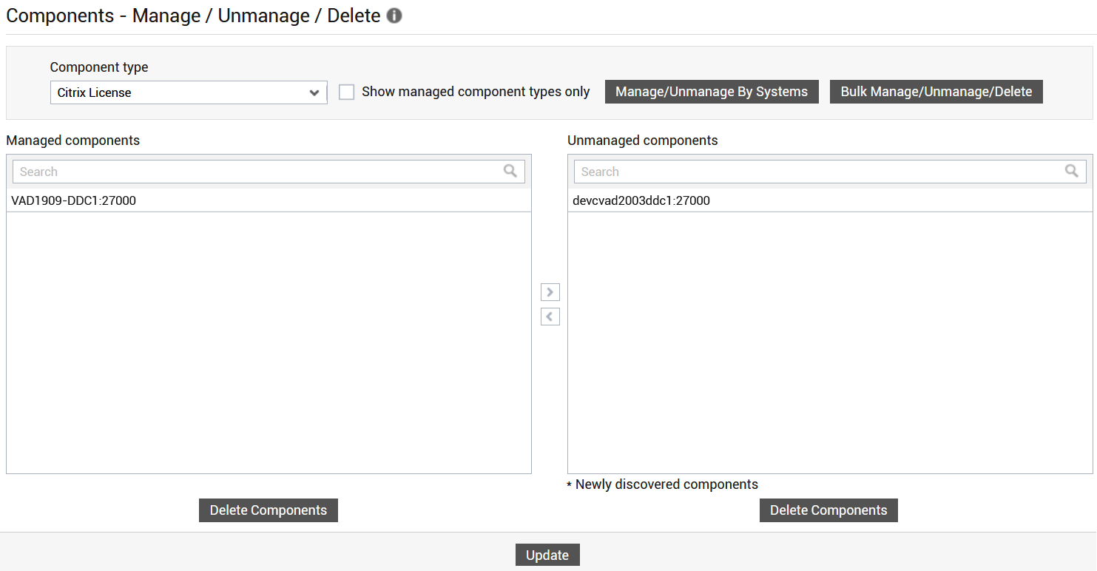
Task: Open Bulk Manage/Unmanage/Delete
Action: click(936, 92)
